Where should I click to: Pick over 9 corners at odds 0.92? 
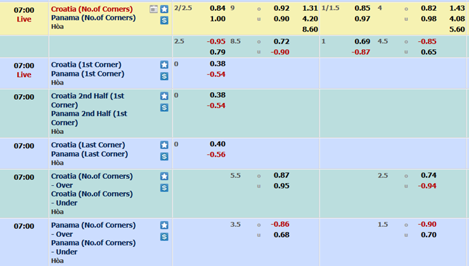tap(281, 8)
